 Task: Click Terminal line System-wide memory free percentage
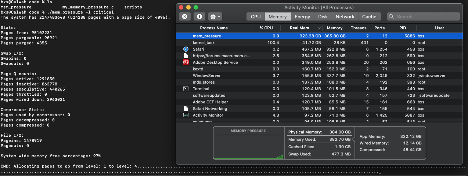(51, 156)
